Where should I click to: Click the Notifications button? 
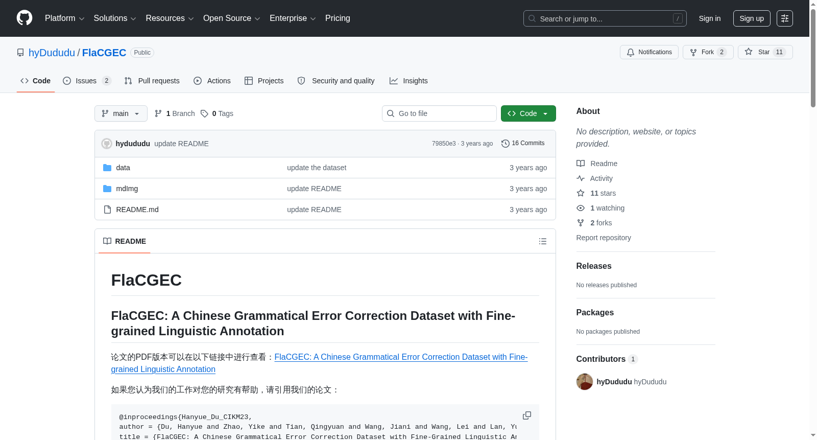[649, 52]
